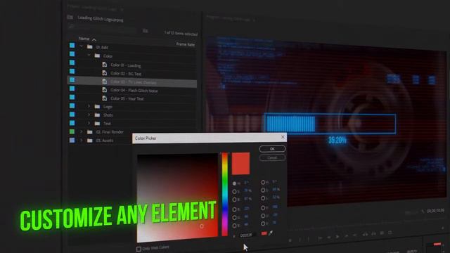Click the folder icon of the Color bin
Screen dimensions: 450x253
coord(97,56)
